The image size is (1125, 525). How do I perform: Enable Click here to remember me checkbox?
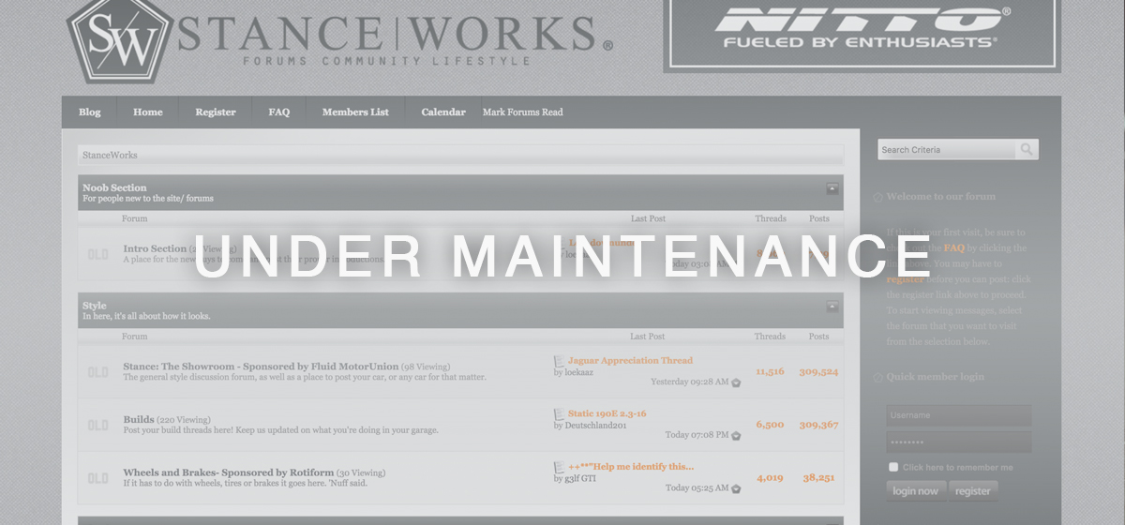point(893,467)
